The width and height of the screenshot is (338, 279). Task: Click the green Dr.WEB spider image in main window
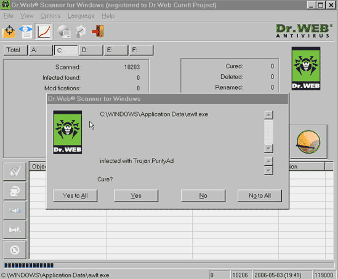pos(306,68)
